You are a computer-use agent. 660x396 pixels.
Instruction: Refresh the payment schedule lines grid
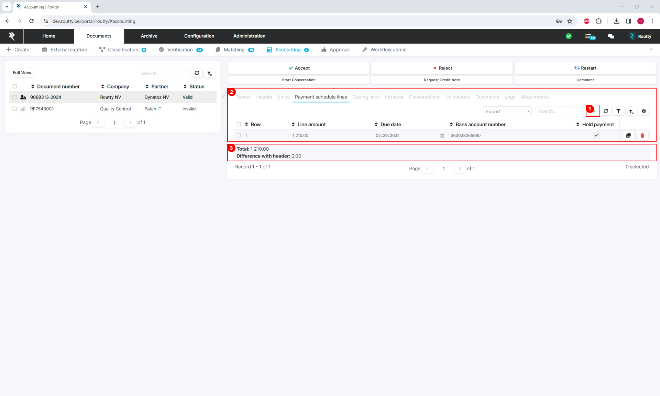(x=606, y=111)
